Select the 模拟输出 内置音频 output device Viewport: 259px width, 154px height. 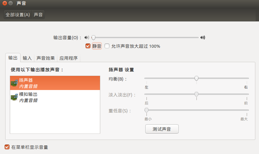point(55,97)
